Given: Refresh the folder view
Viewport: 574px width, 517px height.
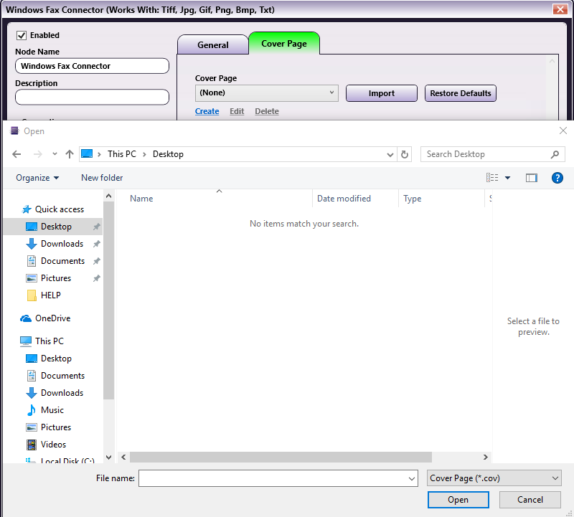Looking at the screenshot, I should (405, 154).
